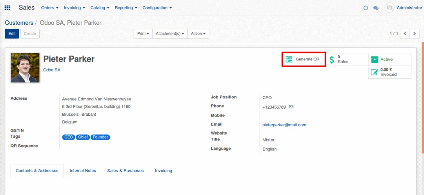Click the Invoiced pencil icon
Screen dimensions: 424x195
pos(374,72)
